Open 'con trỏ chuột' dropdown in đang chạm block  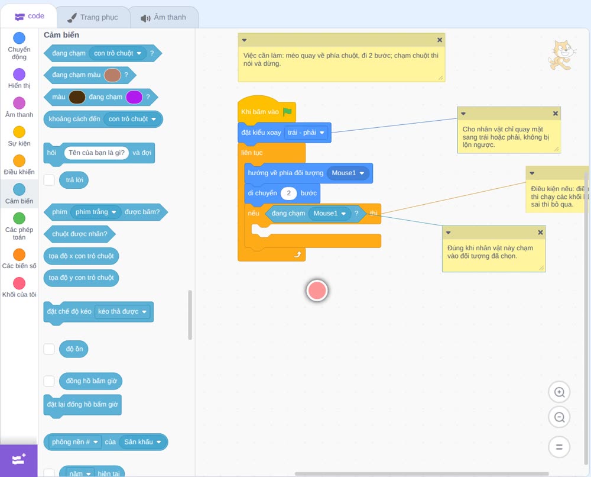(117, 53)
